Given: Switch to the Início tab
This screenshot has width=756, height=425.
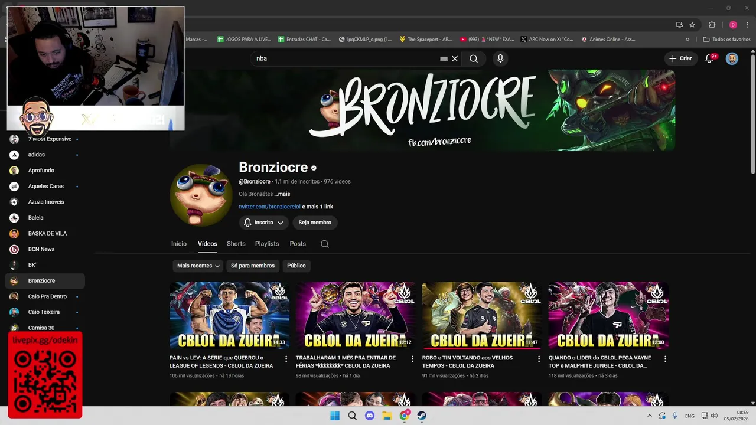Looking at the screenshot, I should (179, 244).
